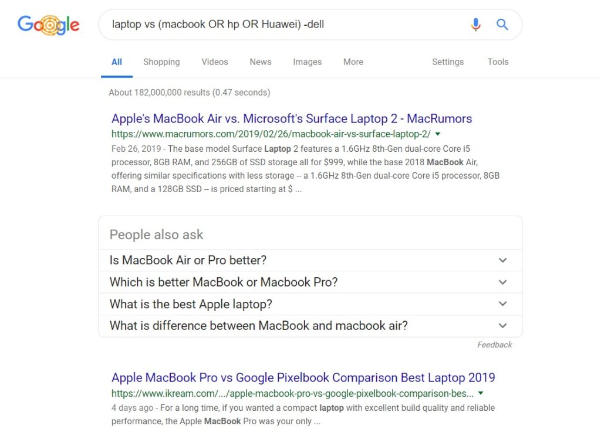Click the Tools button
Viewport: 601px width, 436px height.
coord(498,62)
